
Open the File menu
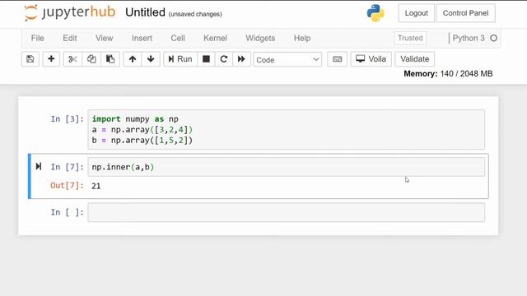pyautogui.click(x=37, y=39)
